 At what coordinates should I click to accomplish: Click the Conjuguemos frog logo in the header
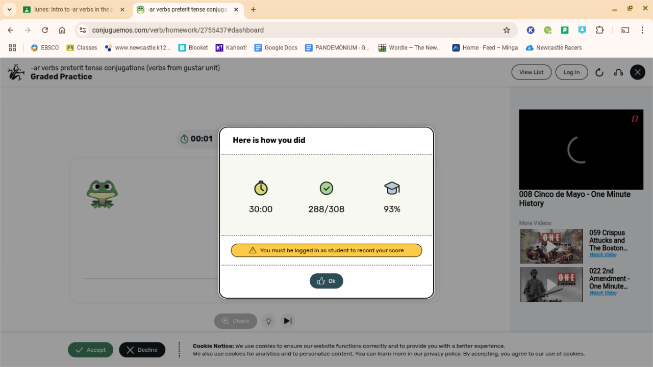[x=16, y=72]
